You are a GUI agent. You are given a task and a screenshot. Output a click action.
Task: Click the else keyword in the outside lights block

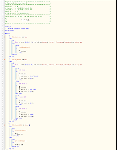10,138
